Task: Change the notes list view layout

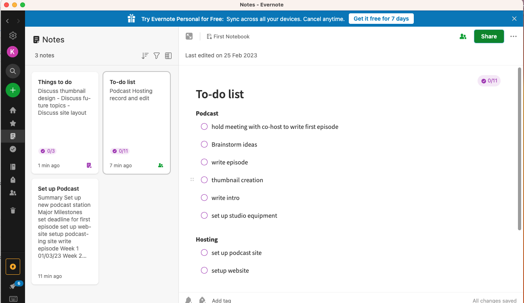Action: point(168,56)
